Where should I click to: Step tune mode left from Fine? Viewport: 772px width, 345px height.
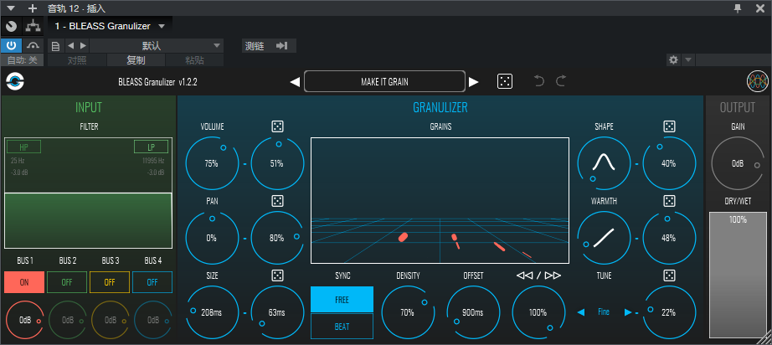point(581,312)
